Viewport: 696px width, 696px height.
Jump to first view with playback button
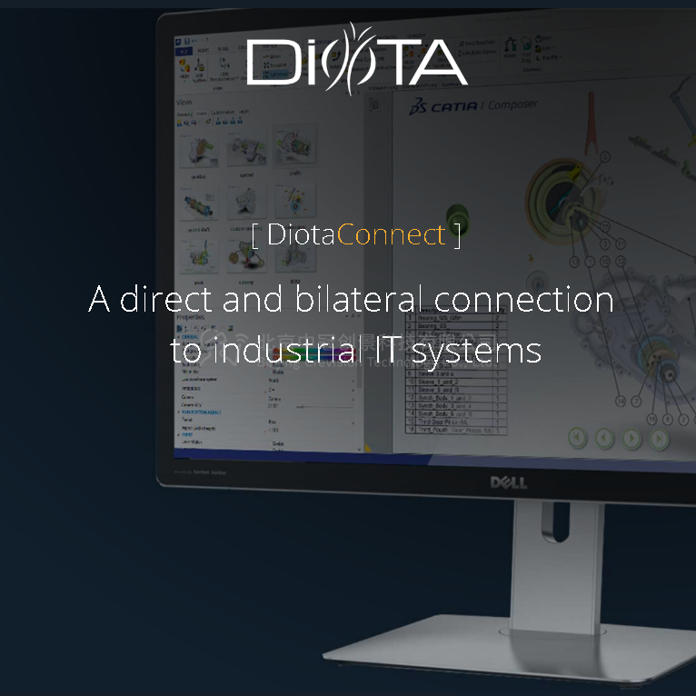[x=578, y=438]
